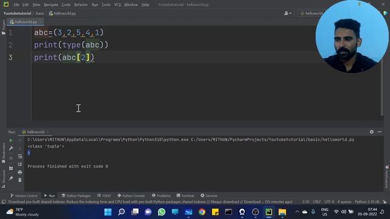
Task: Click the lock icon in status bar
Action: [x=385, y=201]
